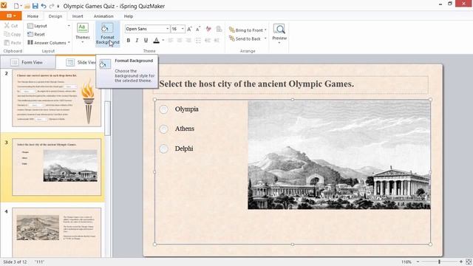Click the Format Background button

click(x=107, y=34)
